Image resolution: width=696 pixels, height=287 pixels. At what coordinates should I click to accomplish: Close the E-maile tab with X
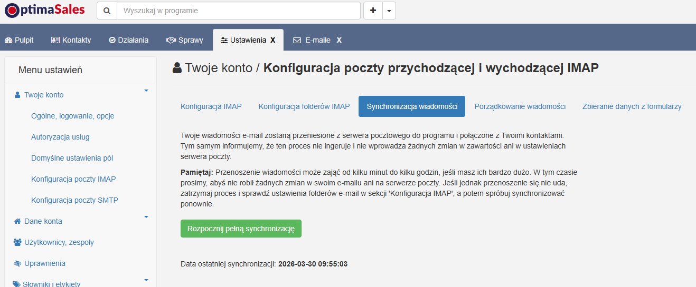click(339, 40)
